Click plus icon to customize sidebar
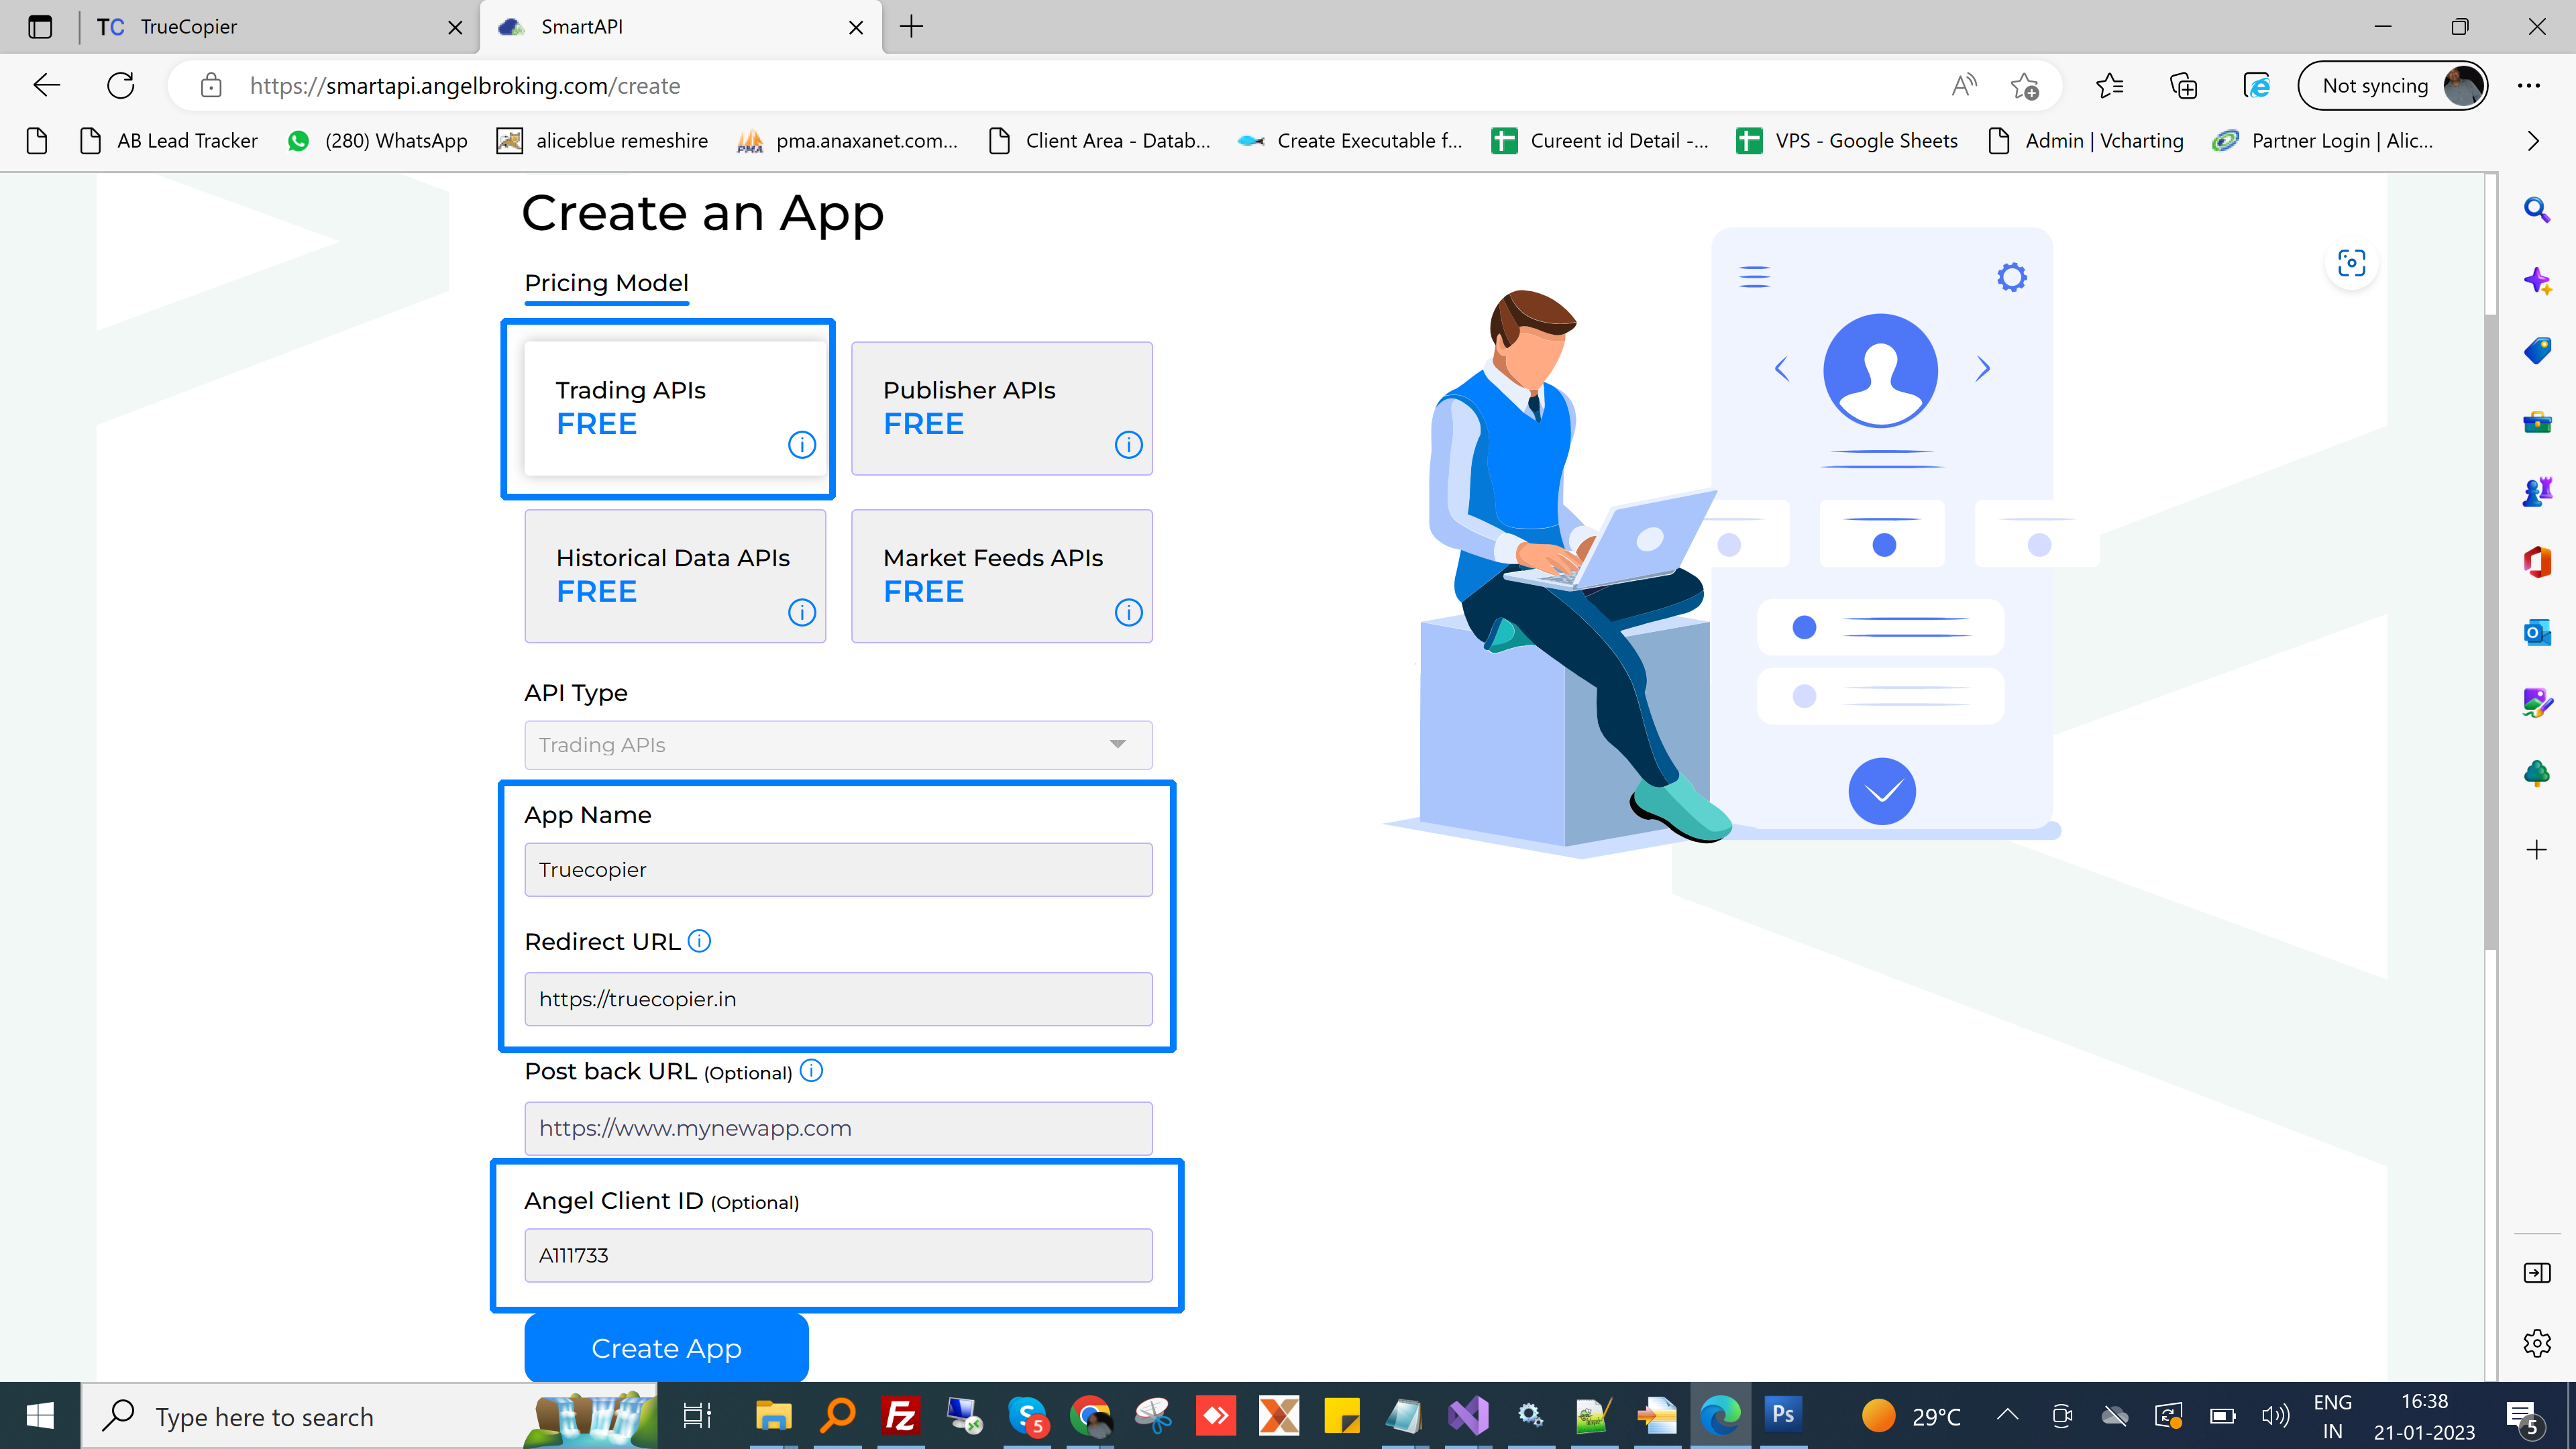2576x1449 pixels. tap(2537, 850)
